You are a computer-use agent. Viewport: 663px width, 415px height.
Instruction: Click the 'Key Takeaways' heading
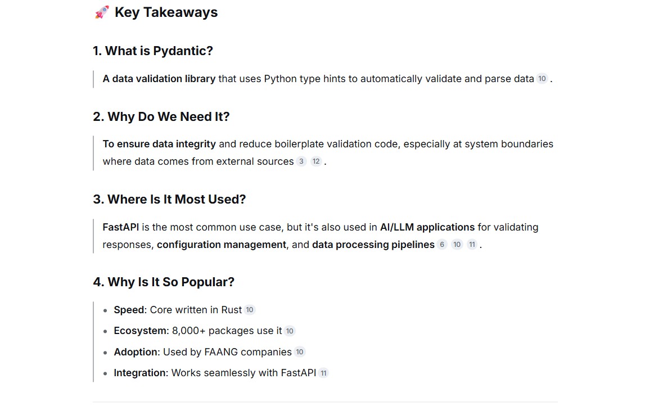pyautogui.click(x=166, y=12)
